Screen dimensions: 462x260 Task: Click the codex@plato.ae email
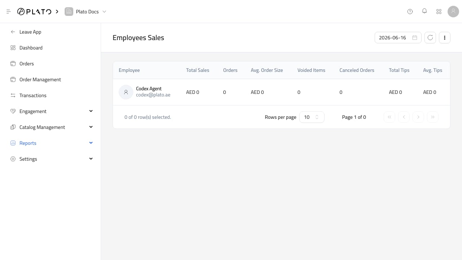click(x=153, y=95)
